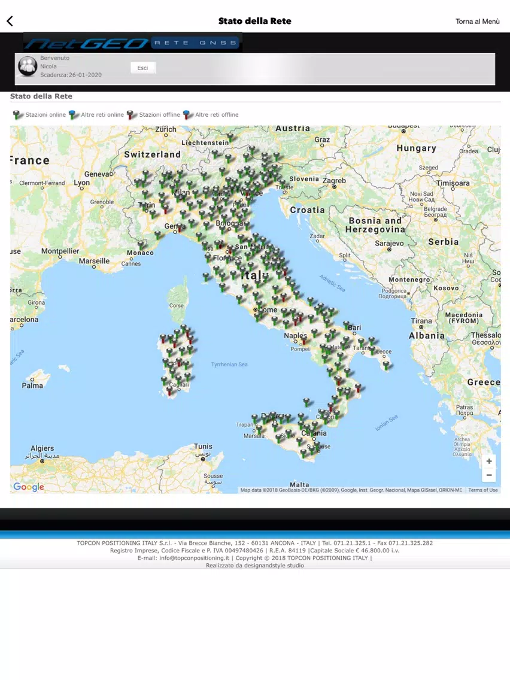Image resolution: width=510 pixels, height=680 pixels.
Task: Tap the Map data ©2018 attribution text
Action: pos(351,490)
